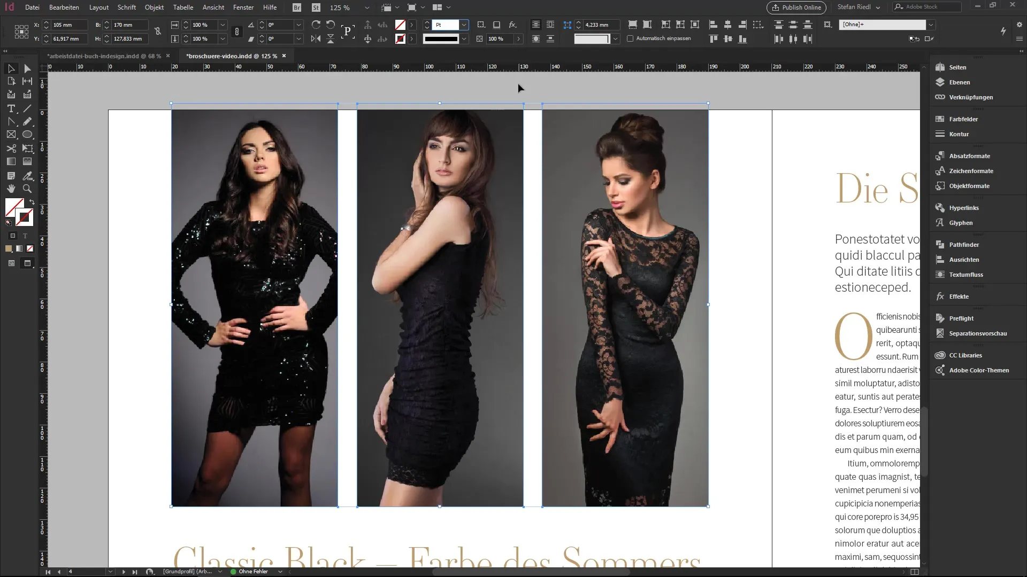Apply gradient button in toolbox
This screenshot has width=1027, height=577.
19,248
